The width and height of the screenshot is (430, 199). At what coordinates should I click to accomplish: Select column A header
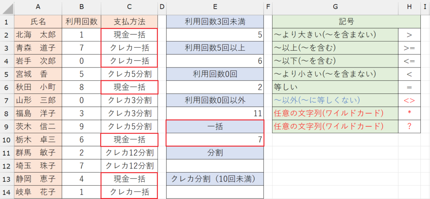point(38,8)
